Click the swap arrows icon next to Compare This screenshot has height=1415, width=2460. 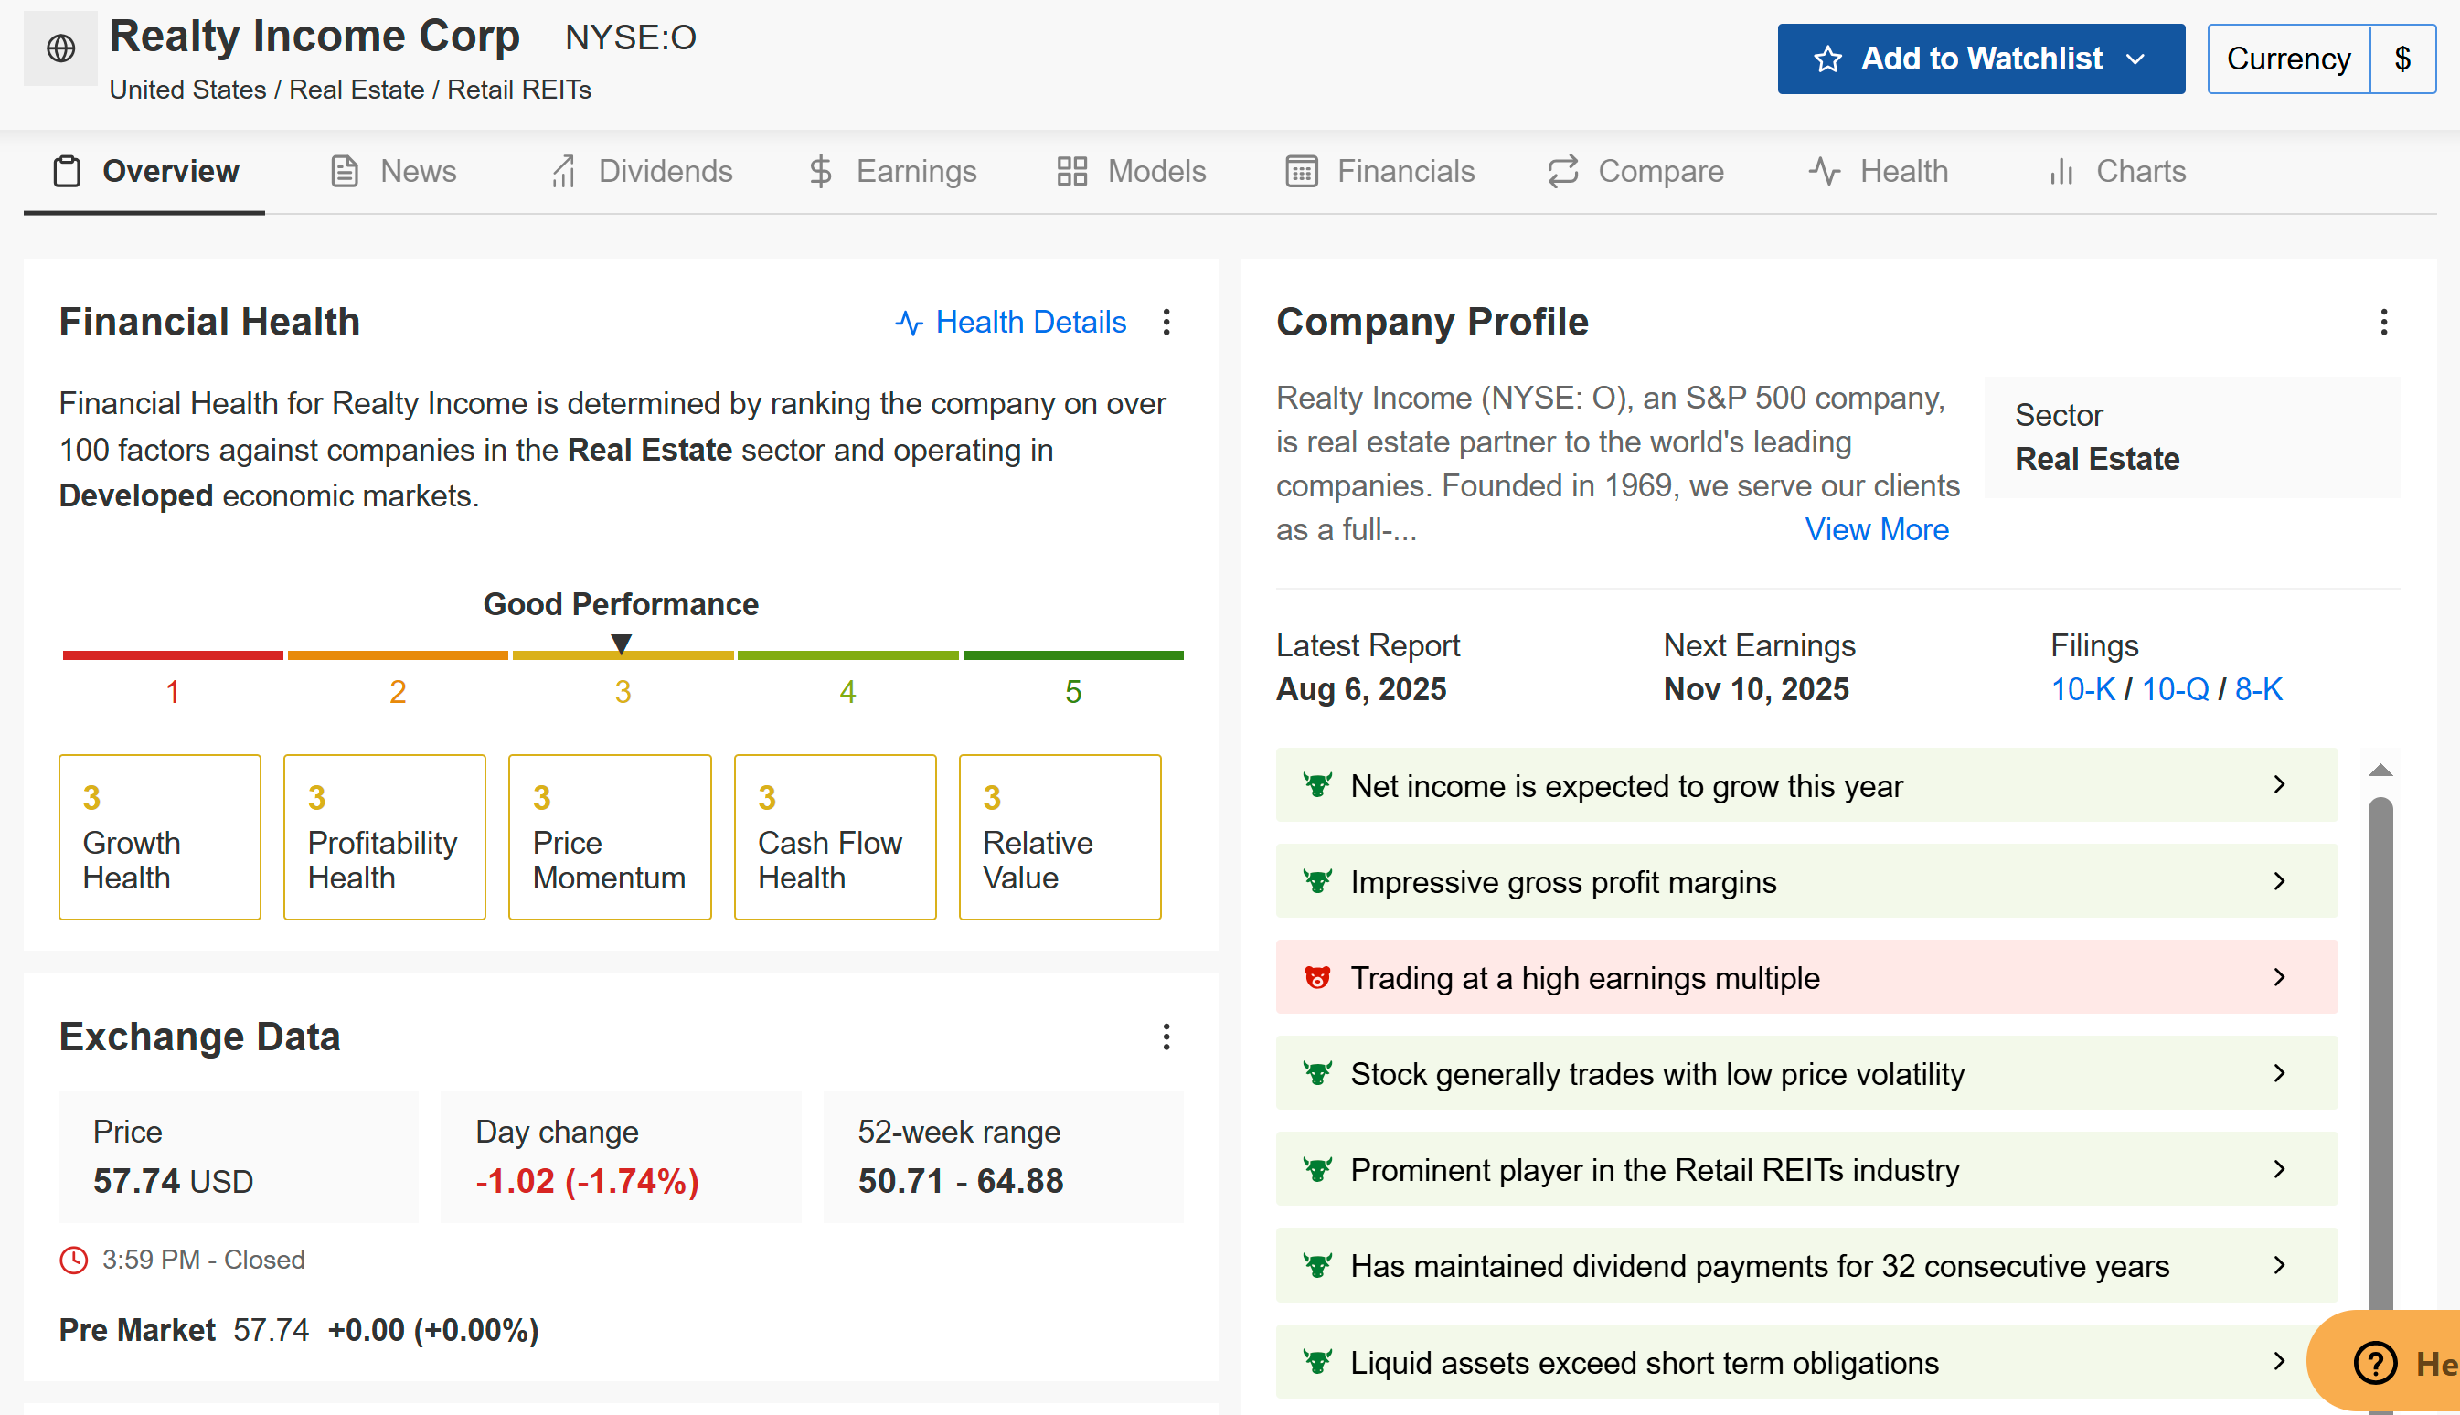point(1563,171)
